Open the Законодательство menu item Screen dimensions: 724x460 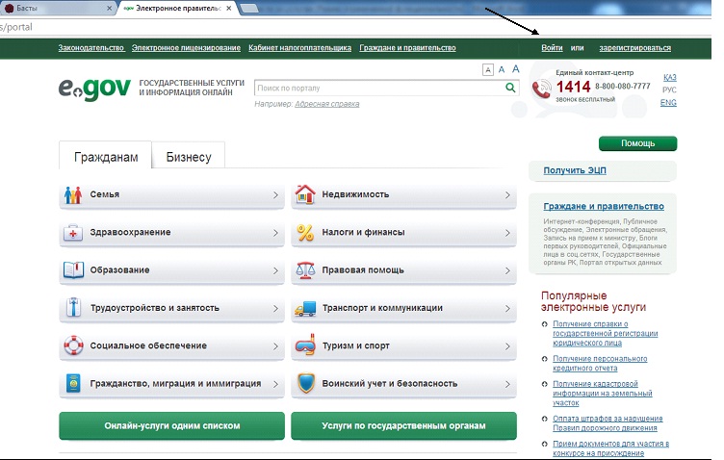tap(91, 48)
